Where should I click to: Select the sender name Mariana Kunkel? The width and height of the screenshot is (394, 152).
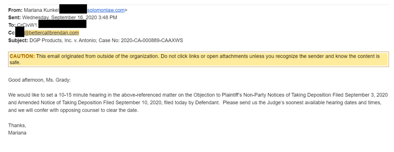41,10
